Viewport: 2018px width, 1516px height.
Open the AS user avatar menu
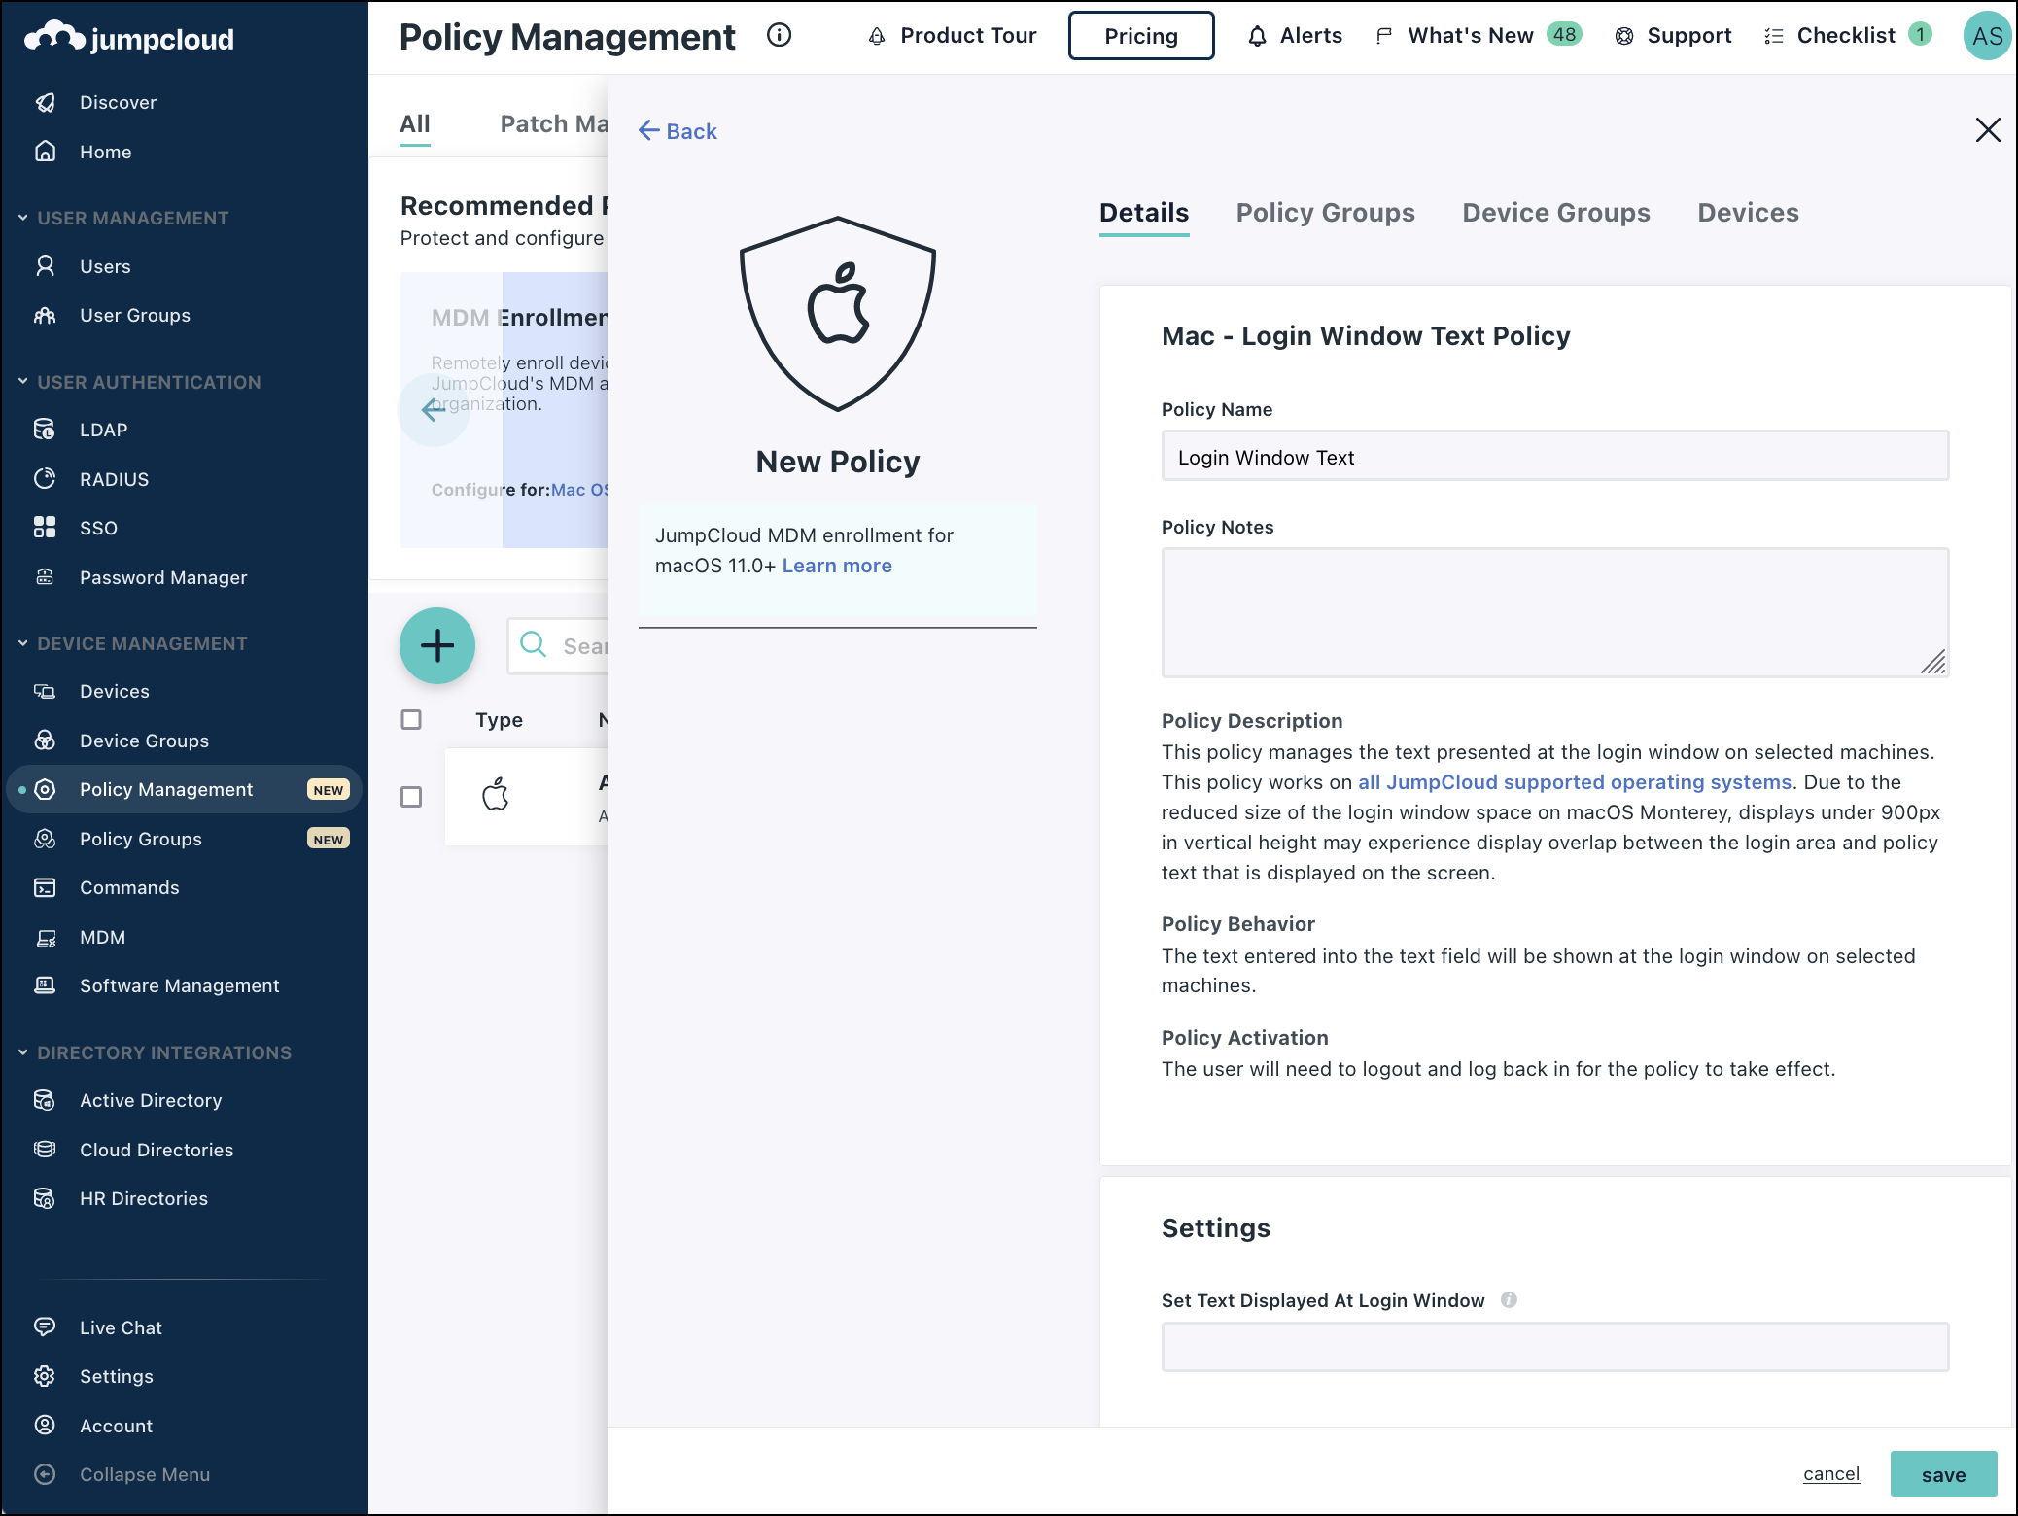[1986, 36]
